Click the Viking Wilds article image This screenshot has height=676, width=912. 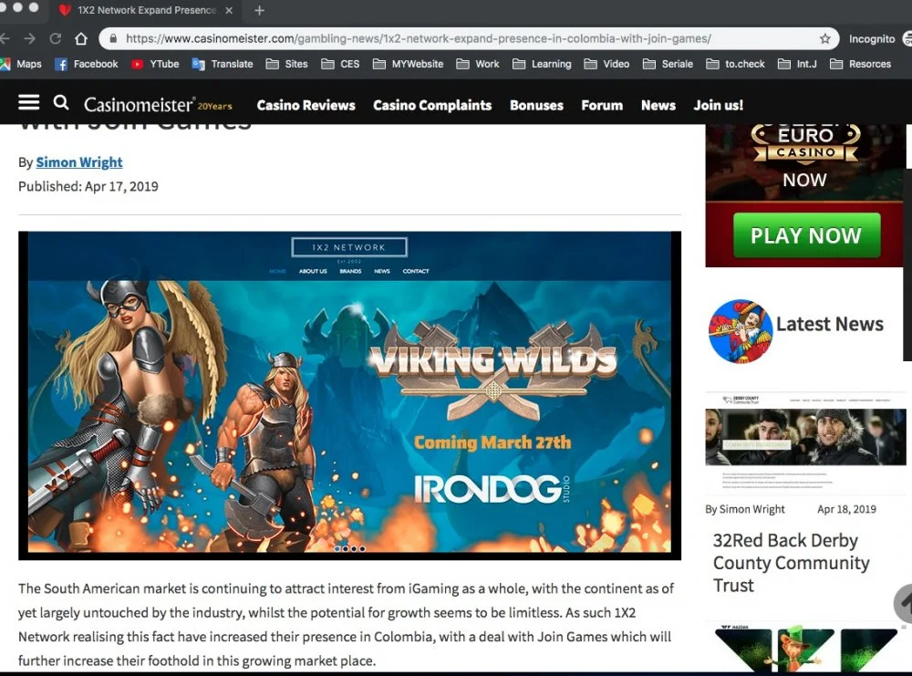click(x=349, y=396)
